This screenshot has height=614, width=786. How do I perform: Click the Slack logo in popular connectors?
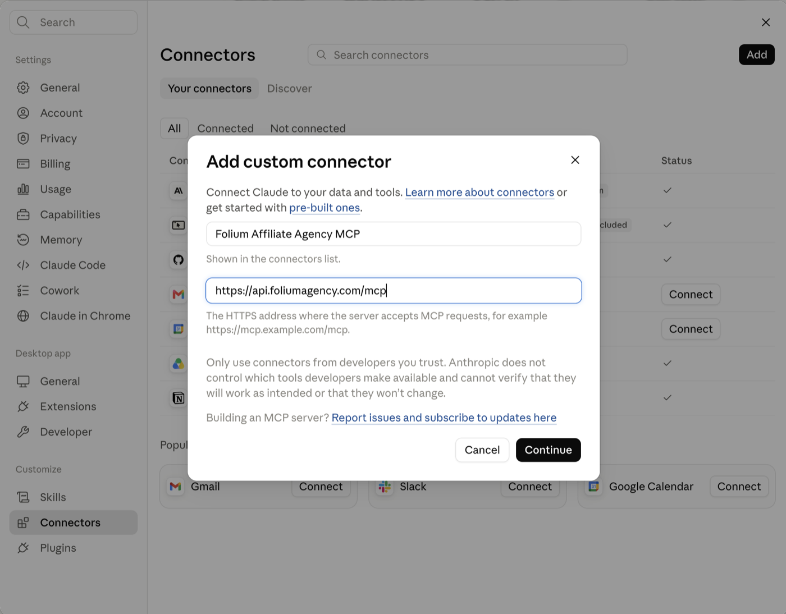click(x=385, y=487)
